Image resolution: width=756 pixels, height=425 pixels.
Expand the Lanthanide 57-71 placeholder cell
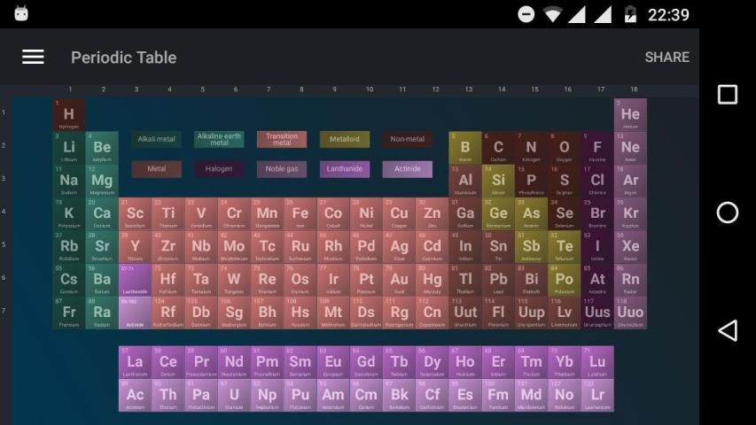tap(135, 280)
